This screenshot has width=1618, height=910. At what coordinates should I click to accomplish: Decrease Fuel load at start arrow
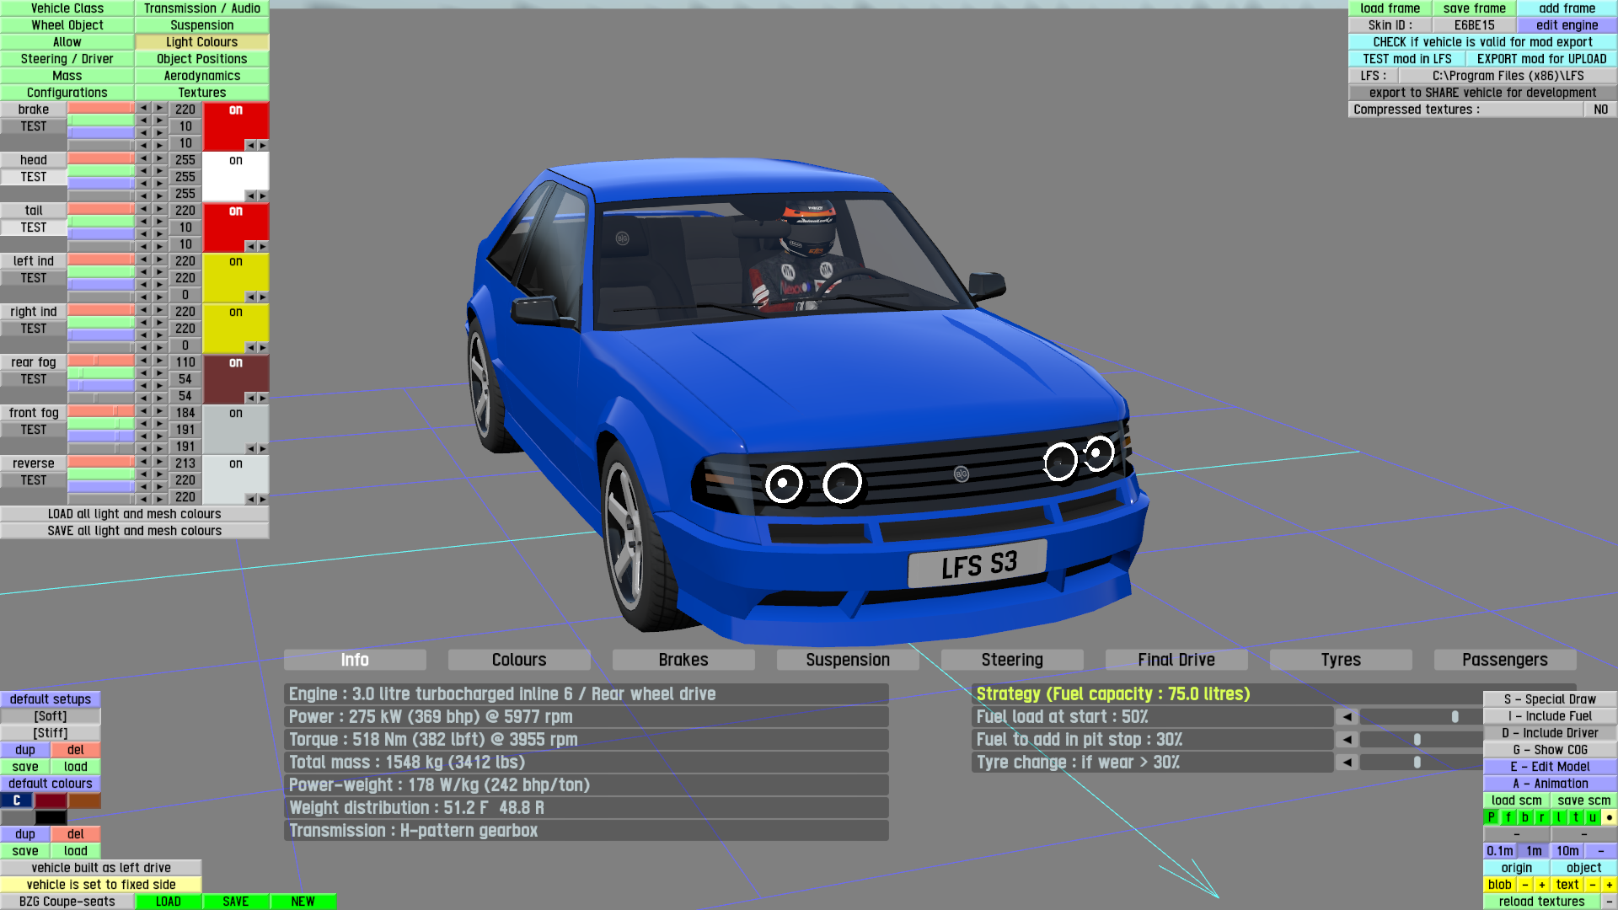pyautogui.click(x=1347, y=717)
